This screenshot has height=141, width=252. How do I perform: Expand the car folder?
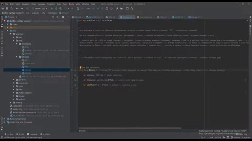14,37
